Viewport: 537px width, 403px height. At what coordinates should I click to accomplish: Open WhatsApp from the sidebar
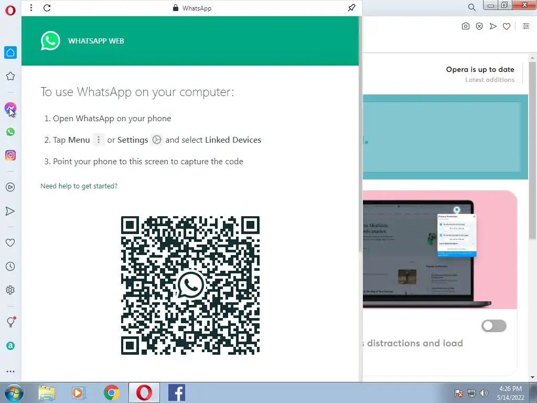click(x=10, y=132)
